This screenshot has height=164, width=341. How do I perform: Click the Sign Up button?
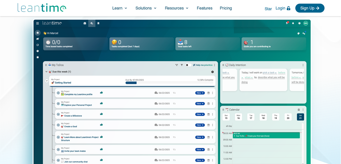[310, 8]
